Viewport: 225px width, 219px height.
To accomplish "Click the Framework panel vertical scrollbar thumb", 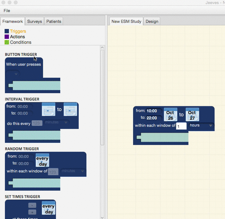I will (x=102, y=98).
